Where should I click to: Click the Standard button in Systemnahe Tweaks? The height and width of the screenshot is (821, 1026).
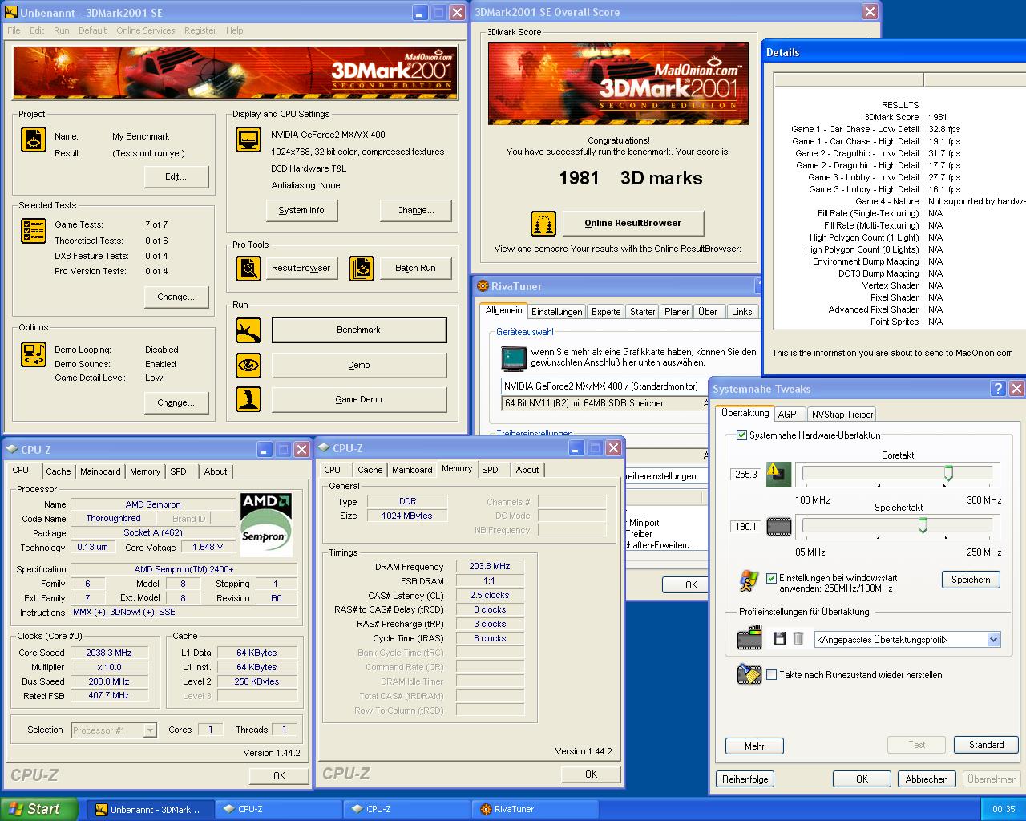tap(986, 745)
